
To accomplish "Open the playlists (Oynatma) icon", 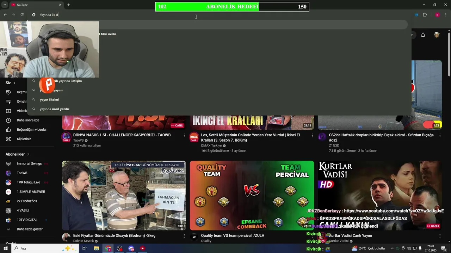I will (9, 102).
